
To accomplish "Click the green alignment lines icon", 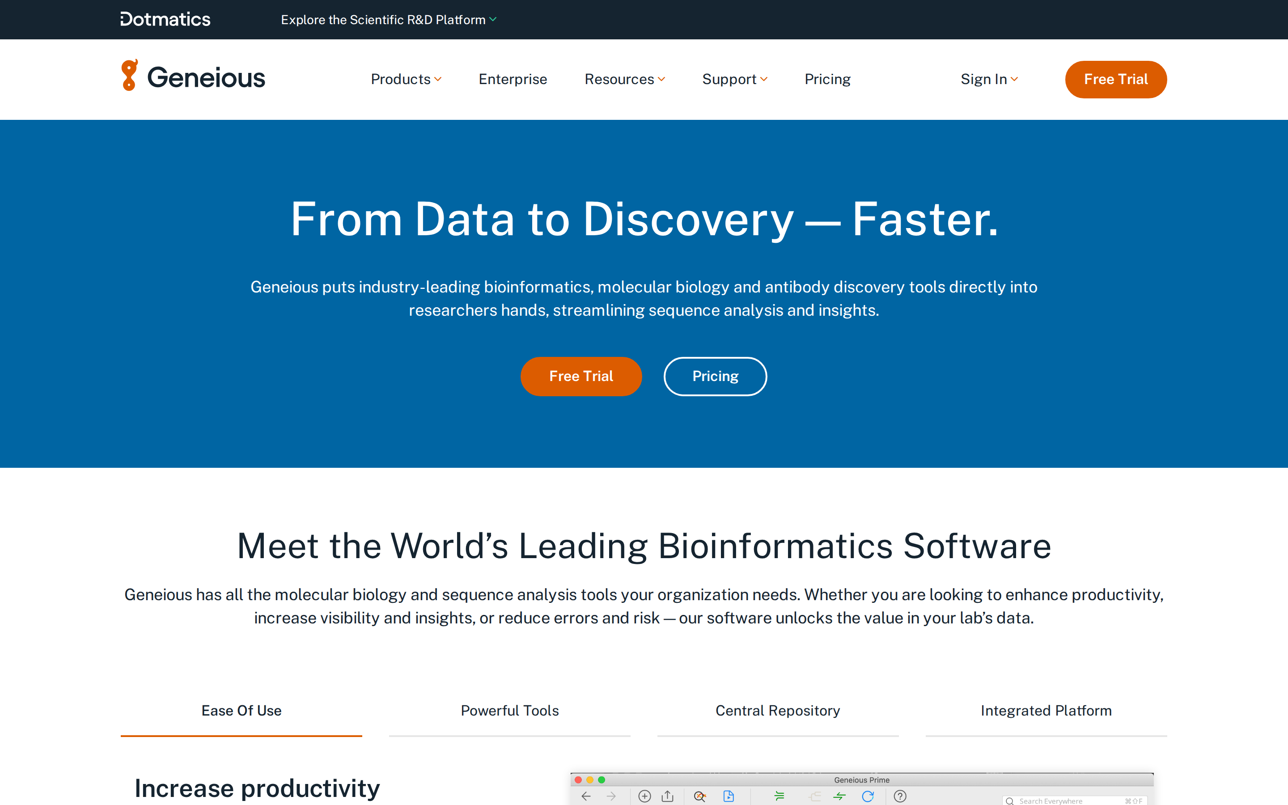I will tap(780, 796).
